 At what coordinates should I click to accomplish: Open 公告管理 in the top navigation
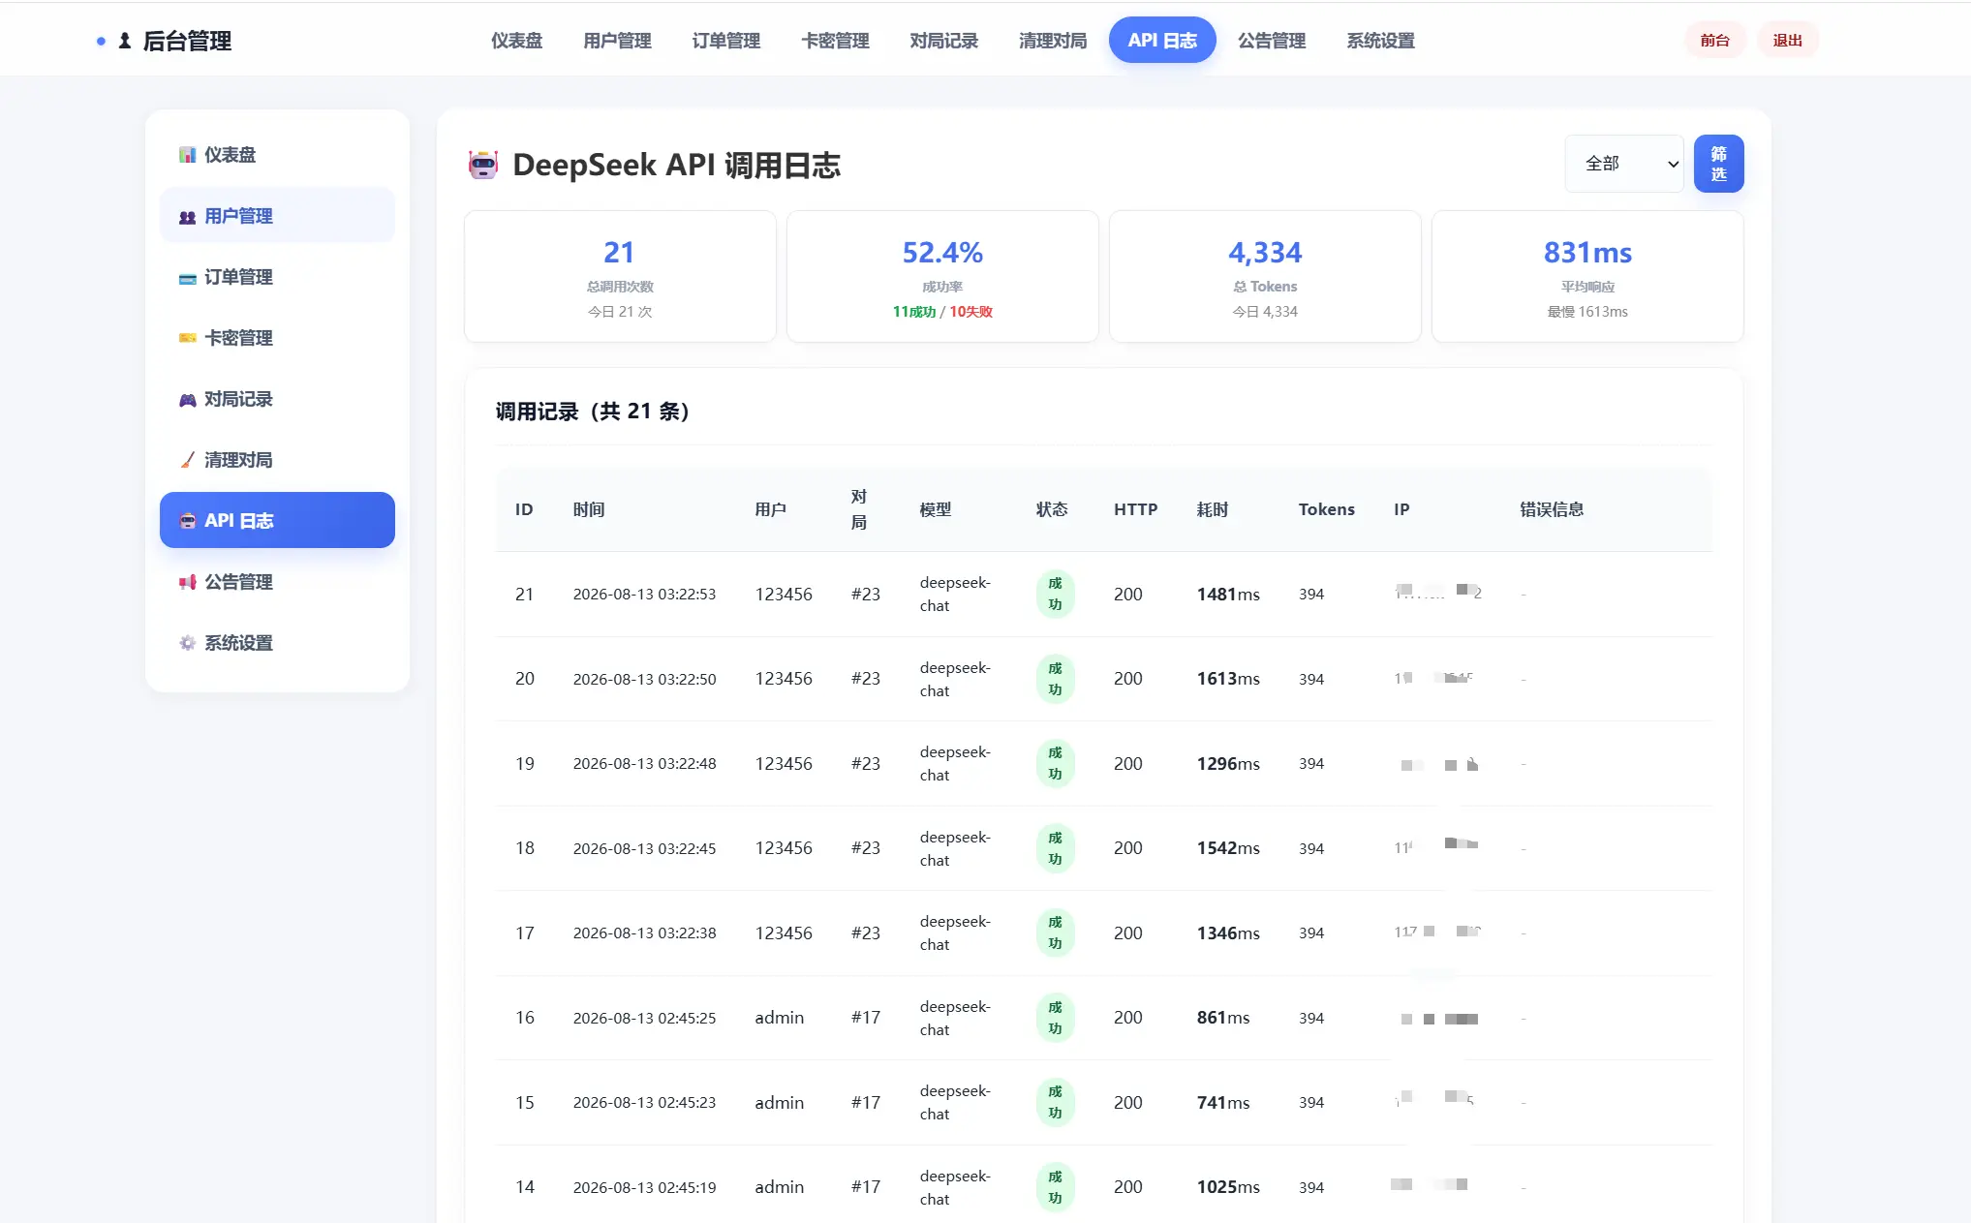coord(1272,41)
